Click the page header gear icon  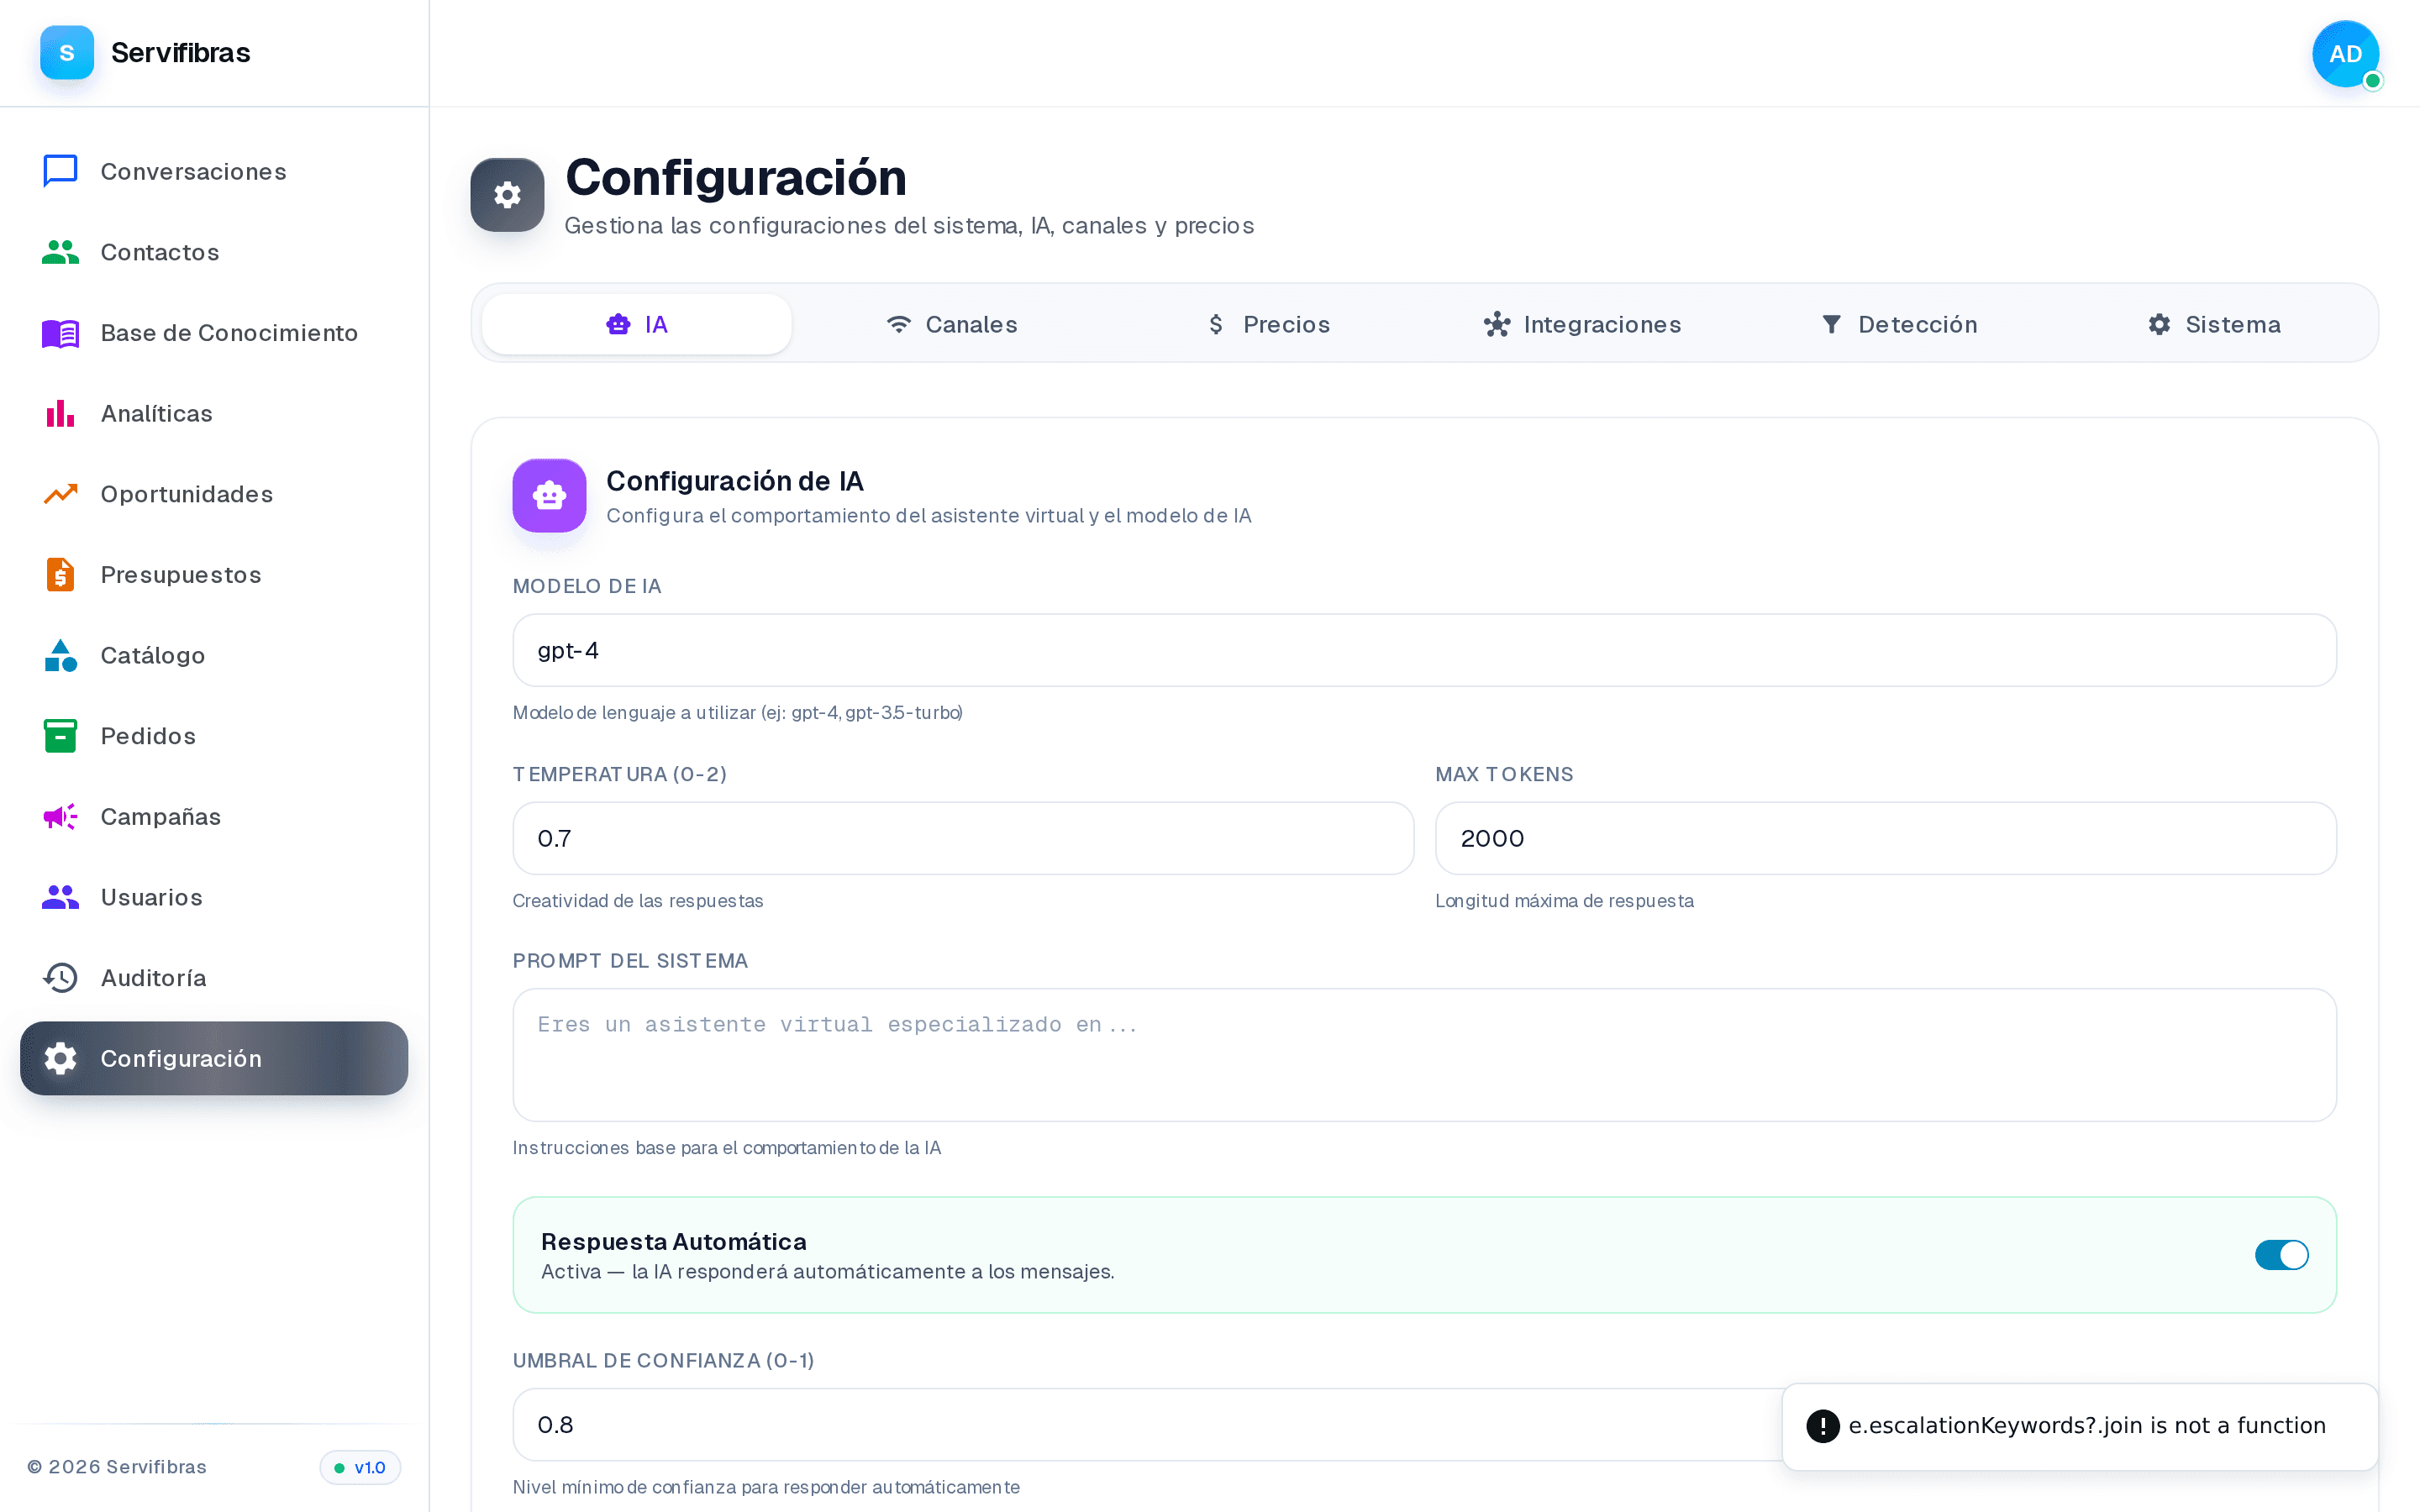pyautogui.click(x=507, y=195)
